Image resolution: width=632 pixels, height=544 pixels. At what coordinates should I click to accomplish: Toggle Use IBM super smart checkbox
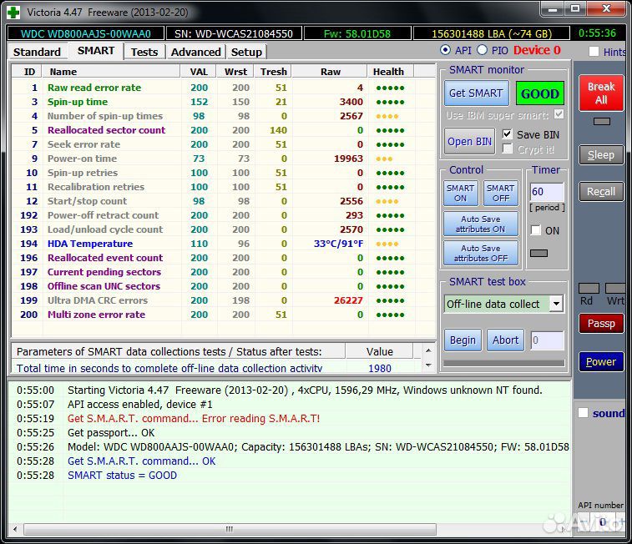(559, 114)
